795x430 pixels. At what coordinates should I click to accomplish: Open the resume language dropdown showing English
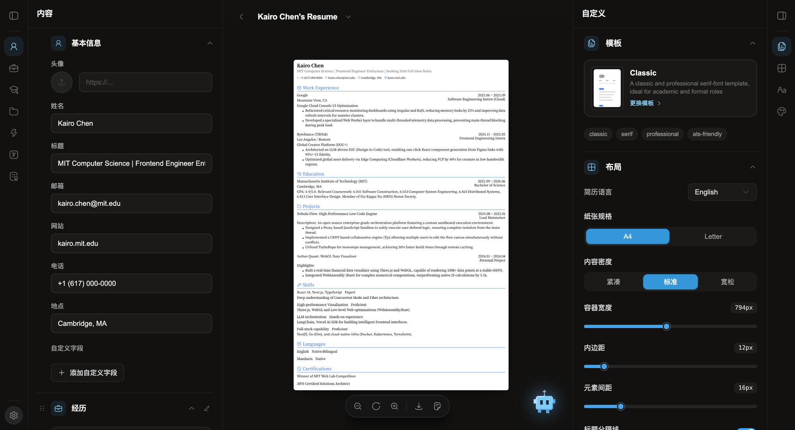point(722,192)
